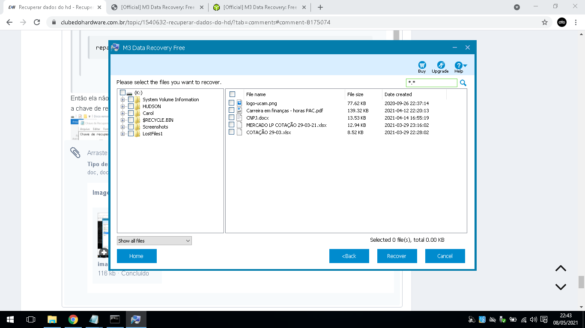The image size is (585, 328).
Task: Expand the Carol folder node
Action: coord(123,113)
